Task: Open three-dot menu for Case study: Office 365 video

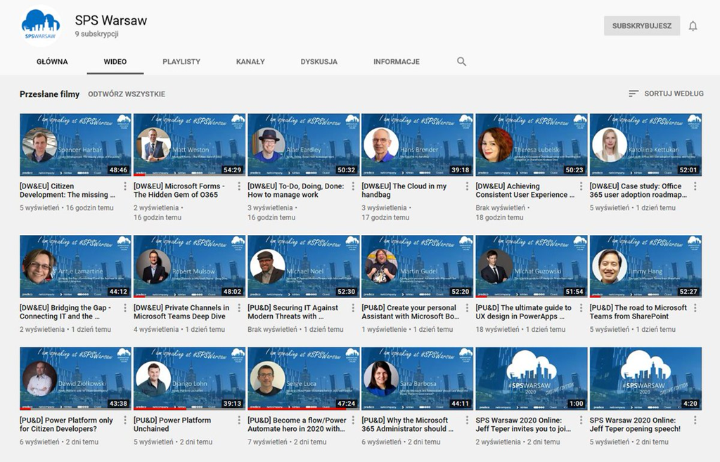Action: [695, 186]
